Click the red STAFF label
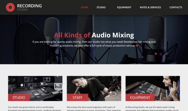The image size is (188, 111). click(x=78, y=98)
